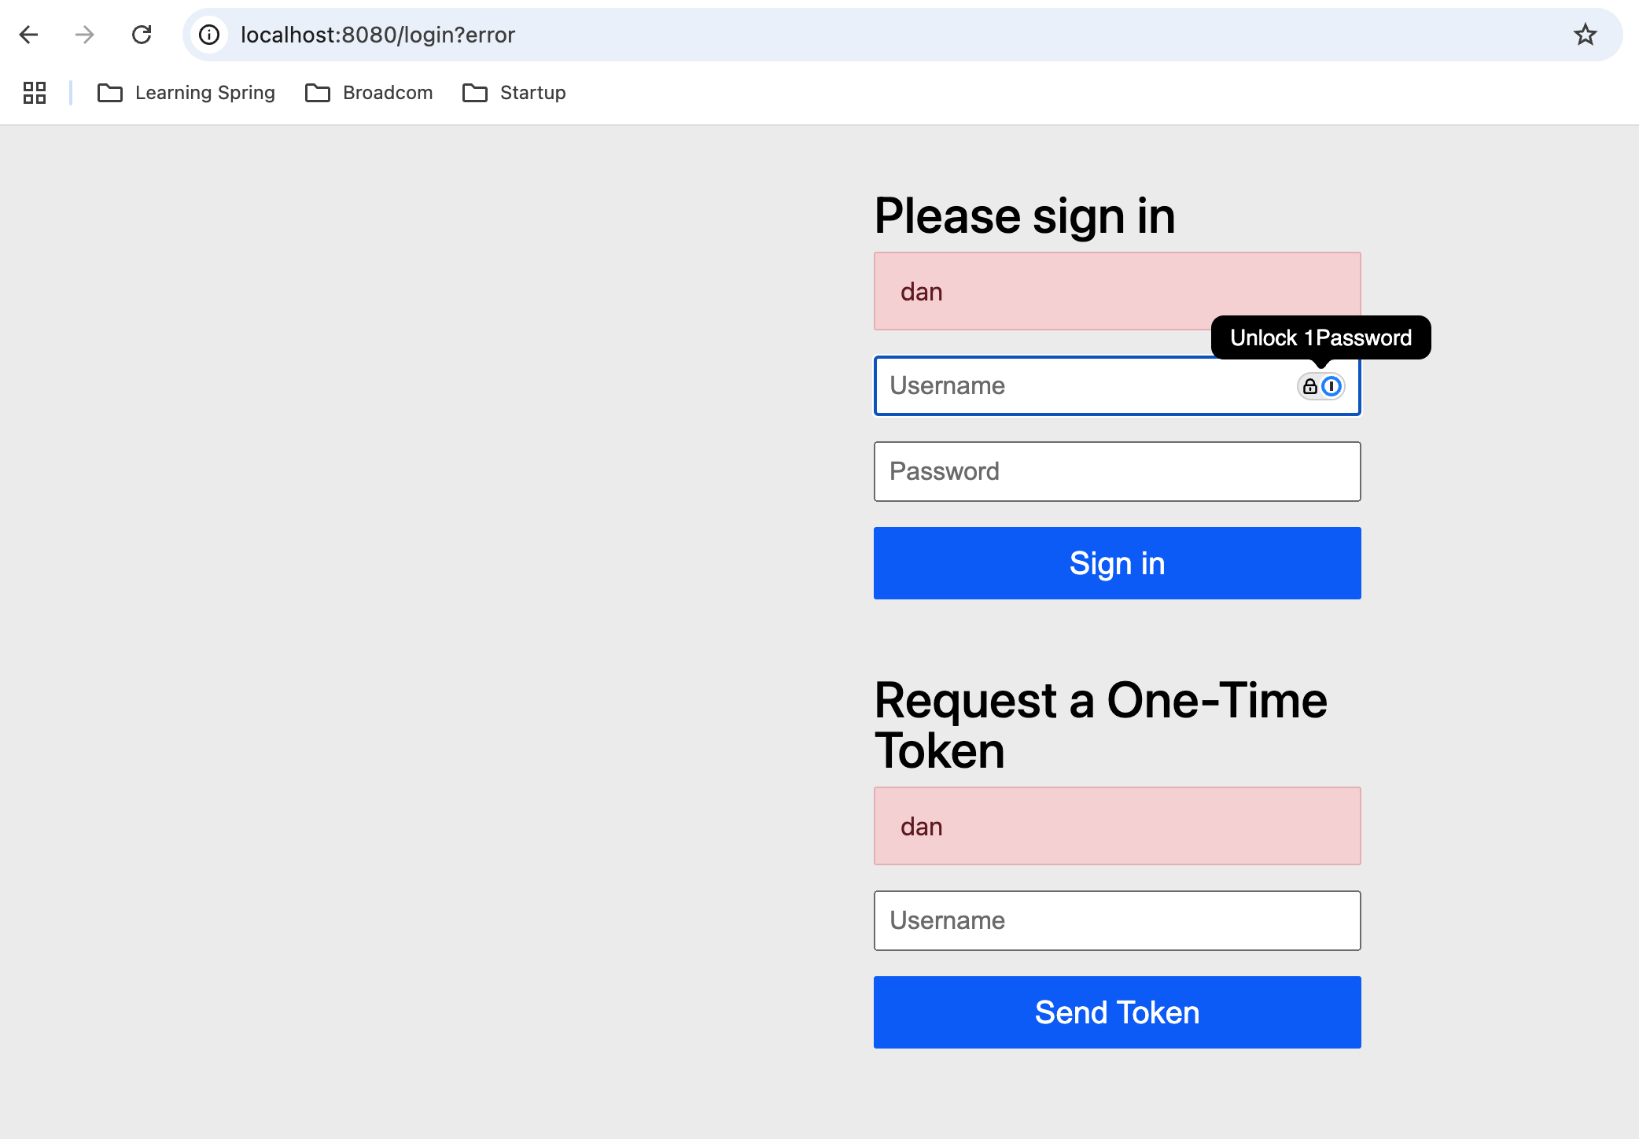
Task: Click into the Password field
Action: point(1117,472)
